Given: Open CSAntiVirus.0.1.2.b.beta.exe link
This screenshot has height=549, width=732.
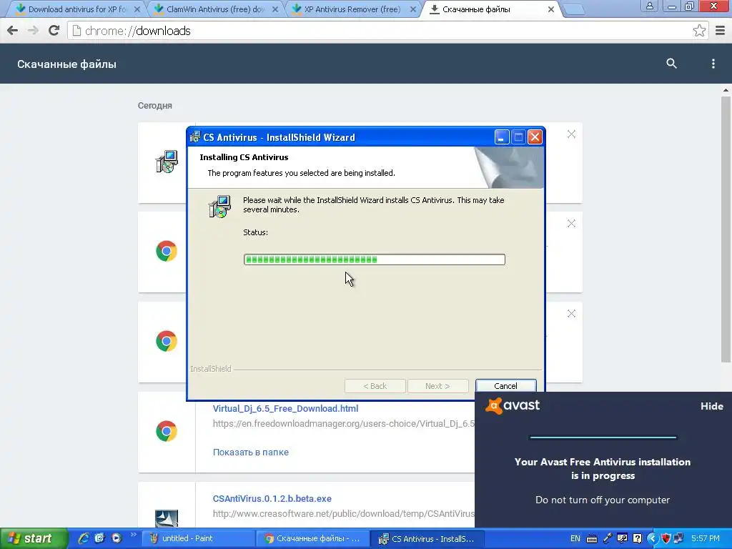Looking at the screenshot, I should pos(272,498).
